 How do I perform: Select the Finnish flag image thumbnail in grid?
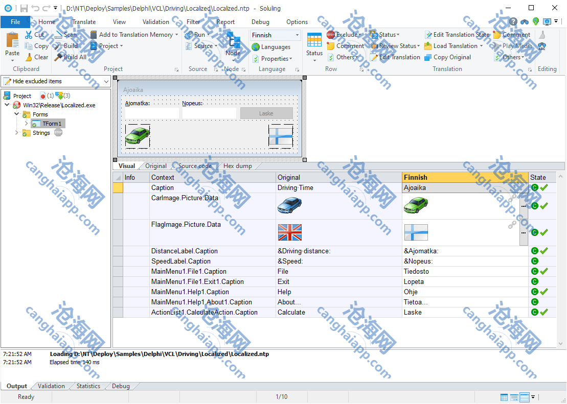coord(416,232)
